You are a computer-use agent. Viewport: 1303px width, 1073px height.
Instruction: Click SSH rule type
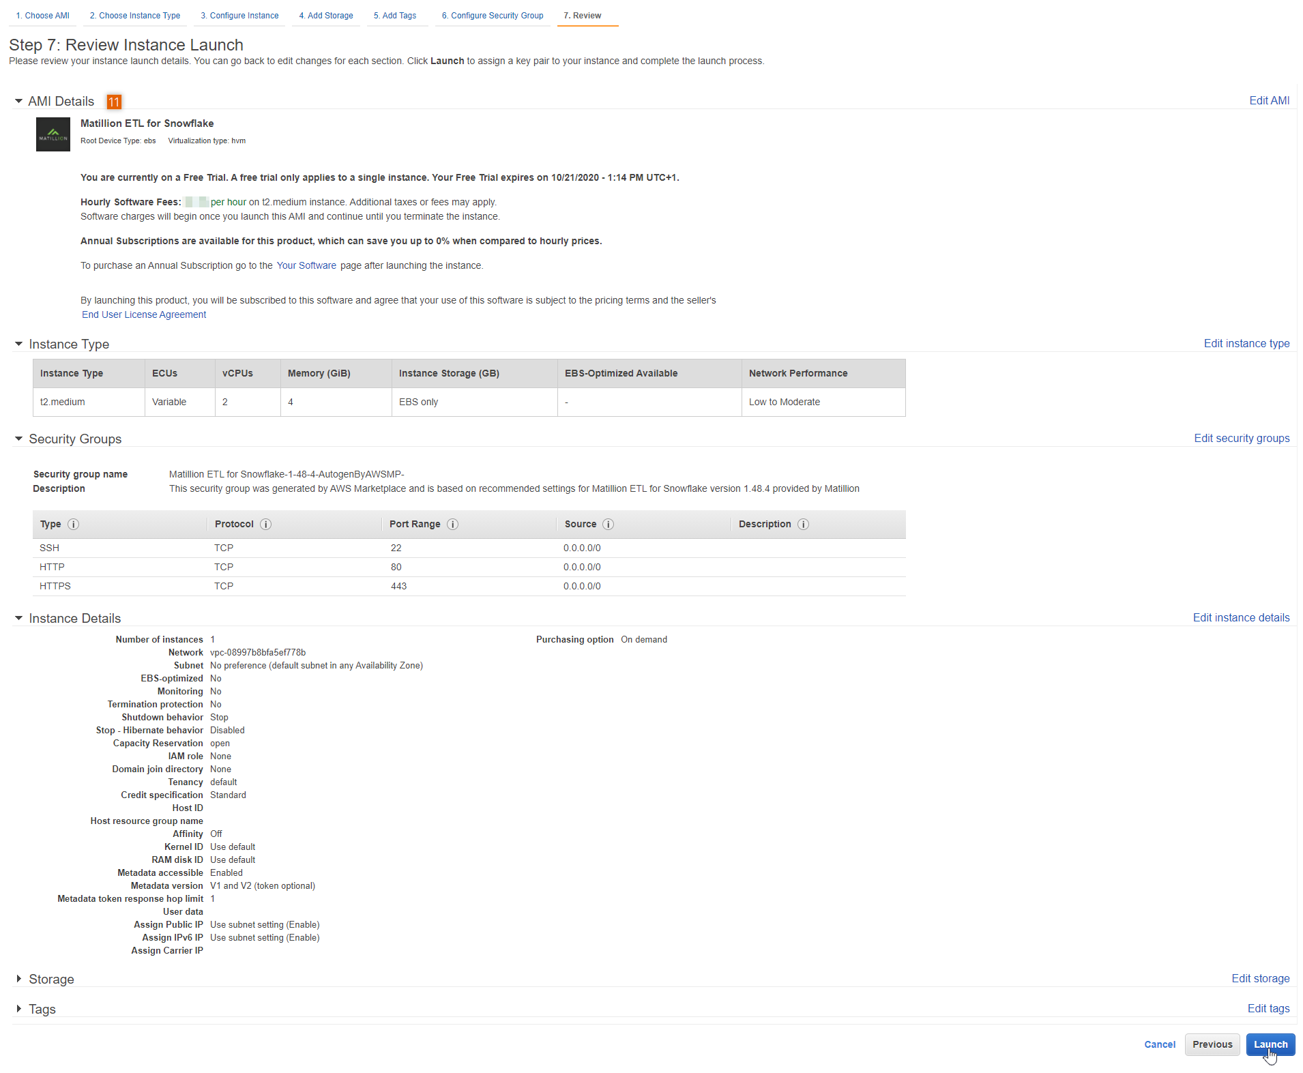pos(49,548)
